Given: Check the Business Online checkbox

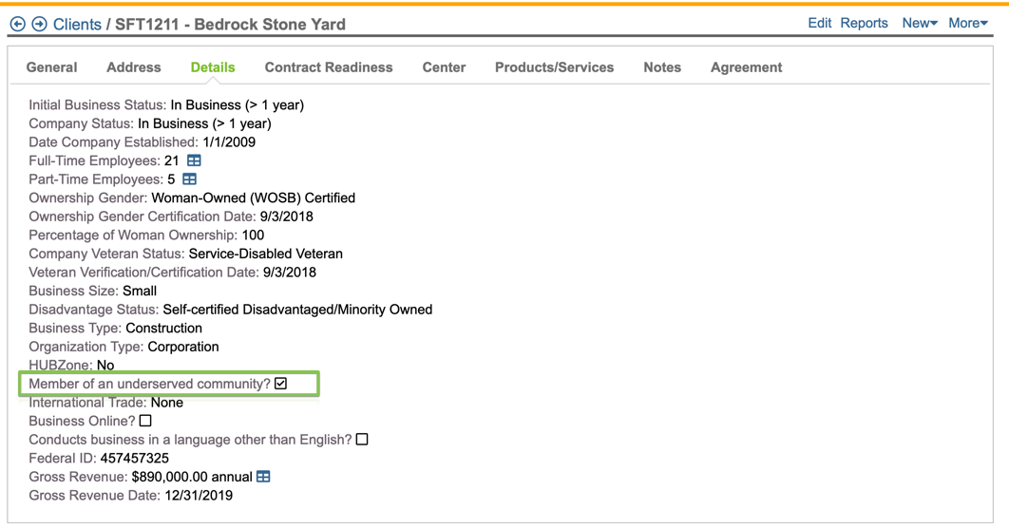Looking at the screenshot, I should [x=145, y=421].
